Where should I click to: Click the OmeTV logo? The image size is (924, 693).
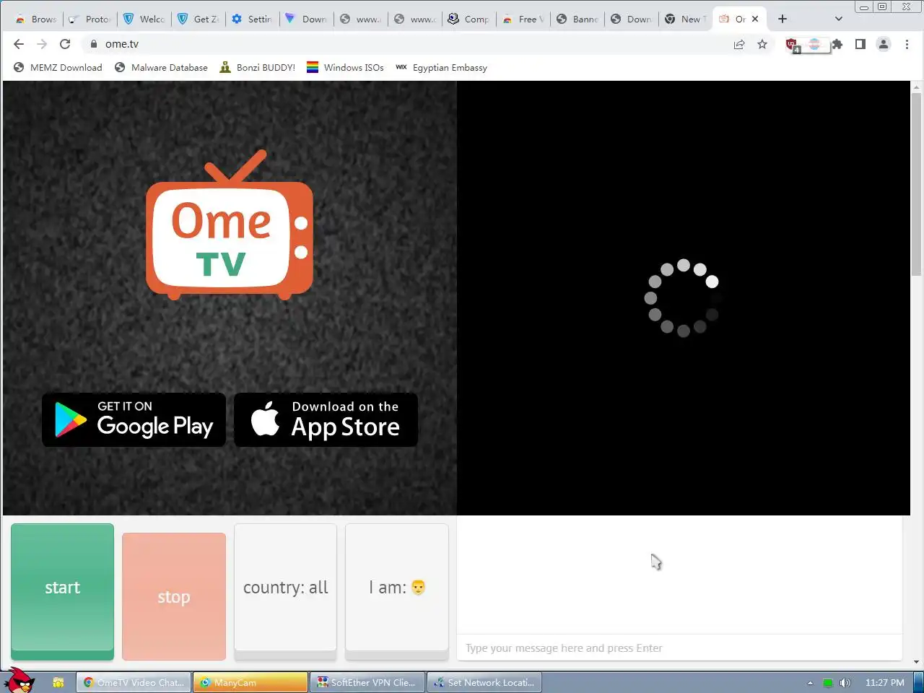[230, 225]
